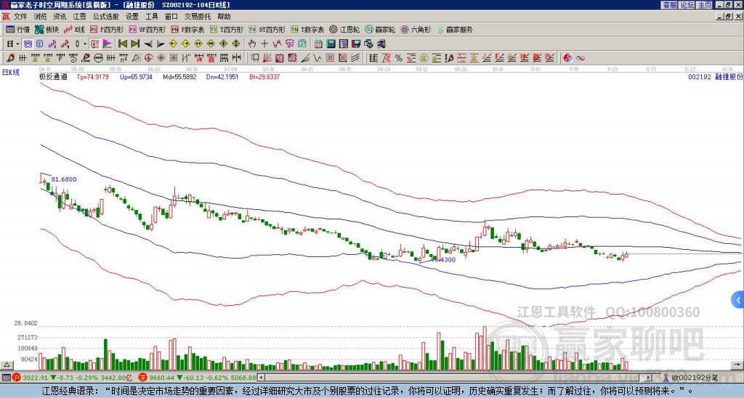
Task: Open the 行情 quotes view
Action: point(17,29)
